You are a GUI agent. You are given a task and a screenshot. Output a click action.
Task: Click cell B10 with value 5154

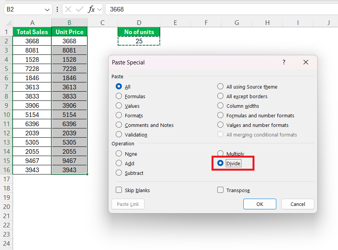[69, 115]
